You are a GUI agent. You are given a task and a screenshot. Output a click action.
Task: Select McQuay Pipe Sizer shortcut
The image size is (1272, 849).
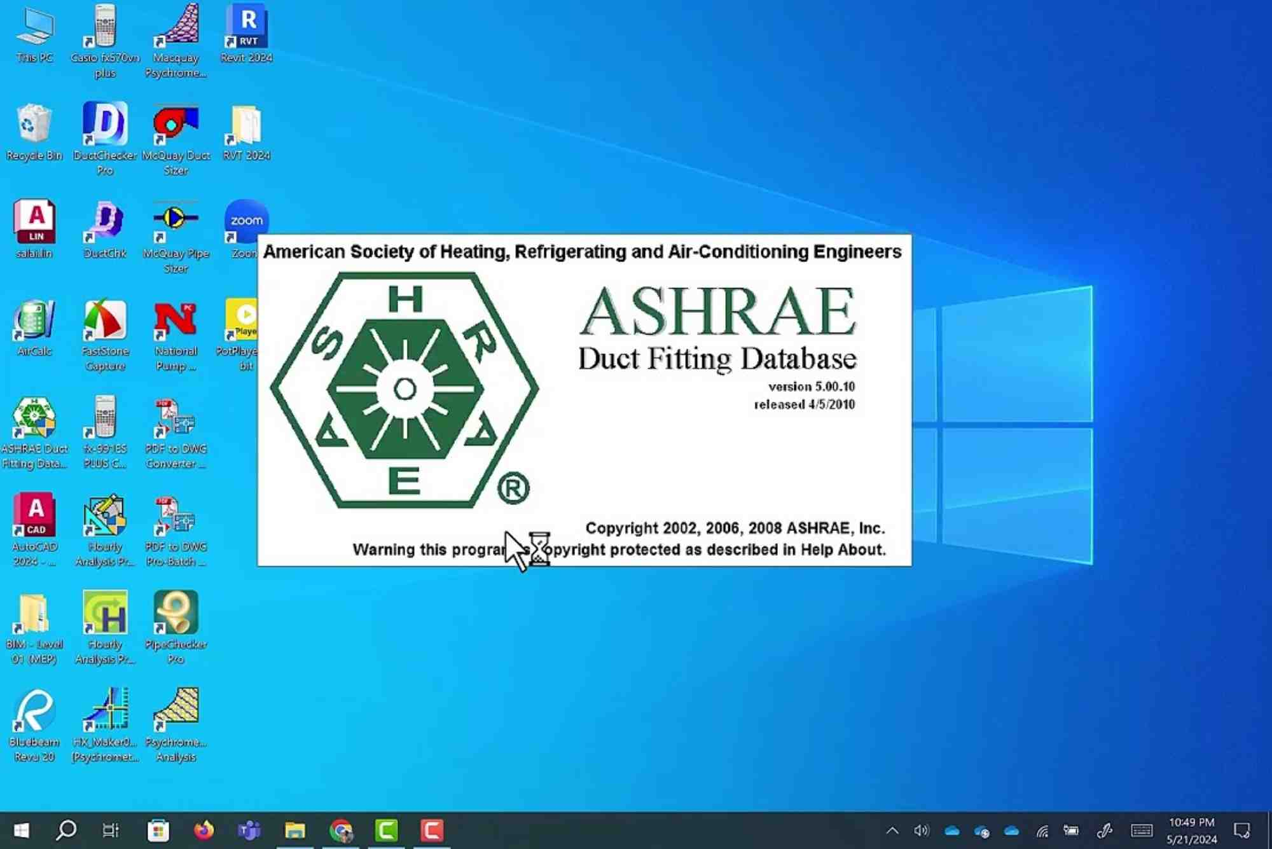click(176, 237)
